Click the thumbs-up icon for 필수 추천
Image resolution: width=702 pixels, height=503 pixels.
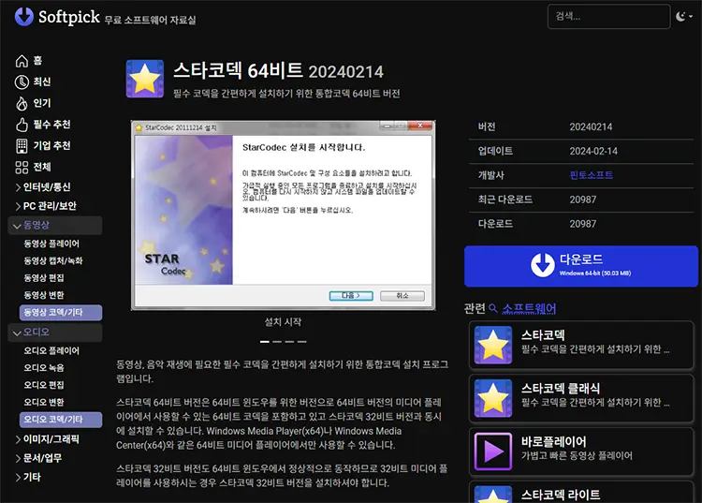(x=22, y=125)
